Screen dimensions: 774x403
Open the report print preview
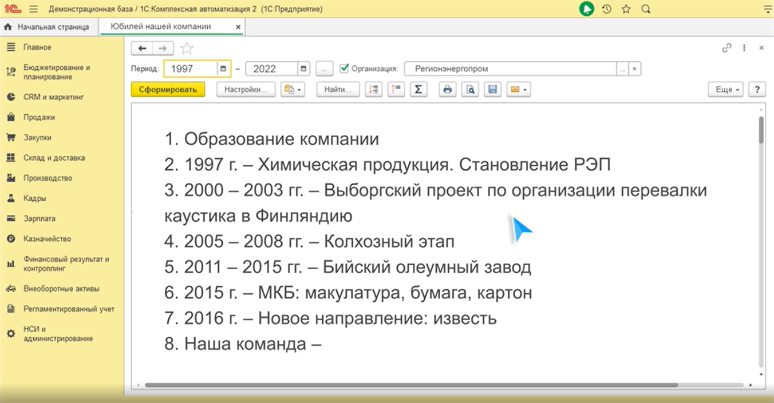(469, 89)
